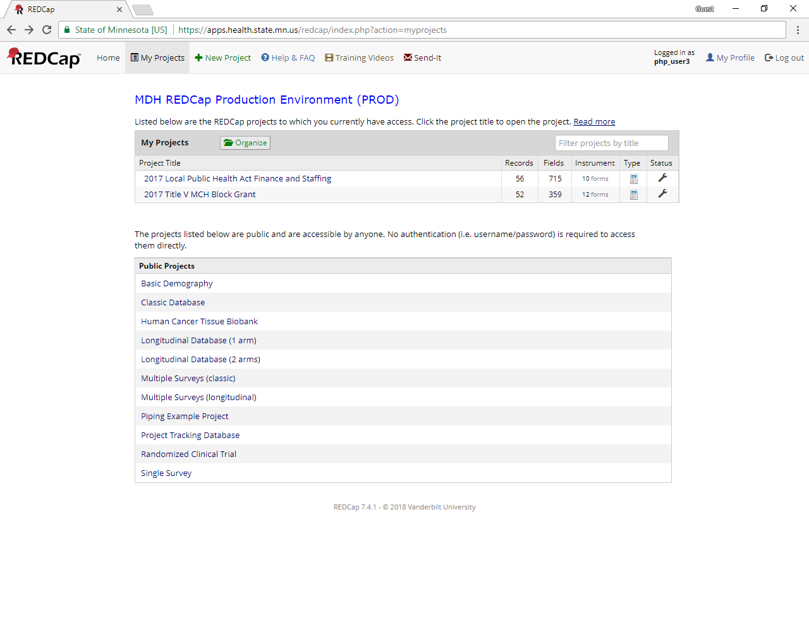809x622 pixels.
Task: Open Training Videos
Action: coord(359,58)
